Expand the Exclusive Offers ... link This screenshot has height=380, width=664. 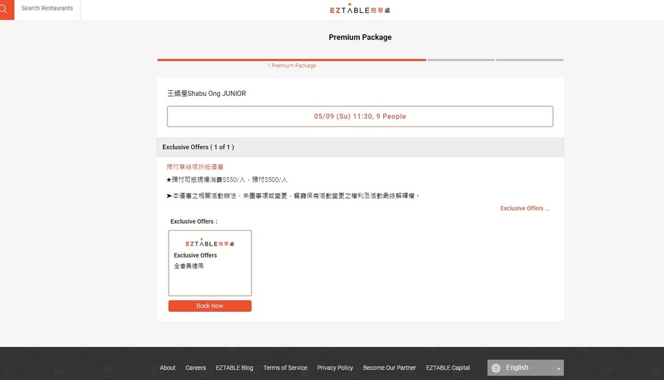click(x=525, y=208)
